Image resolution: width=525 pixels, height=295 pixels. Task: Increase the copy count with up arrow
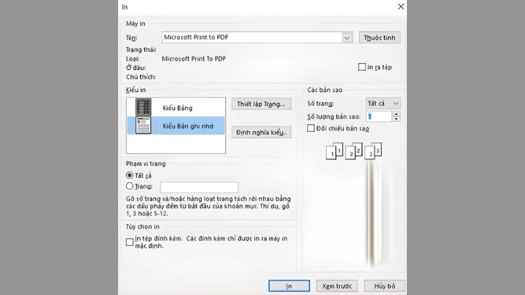click(396, 113)
